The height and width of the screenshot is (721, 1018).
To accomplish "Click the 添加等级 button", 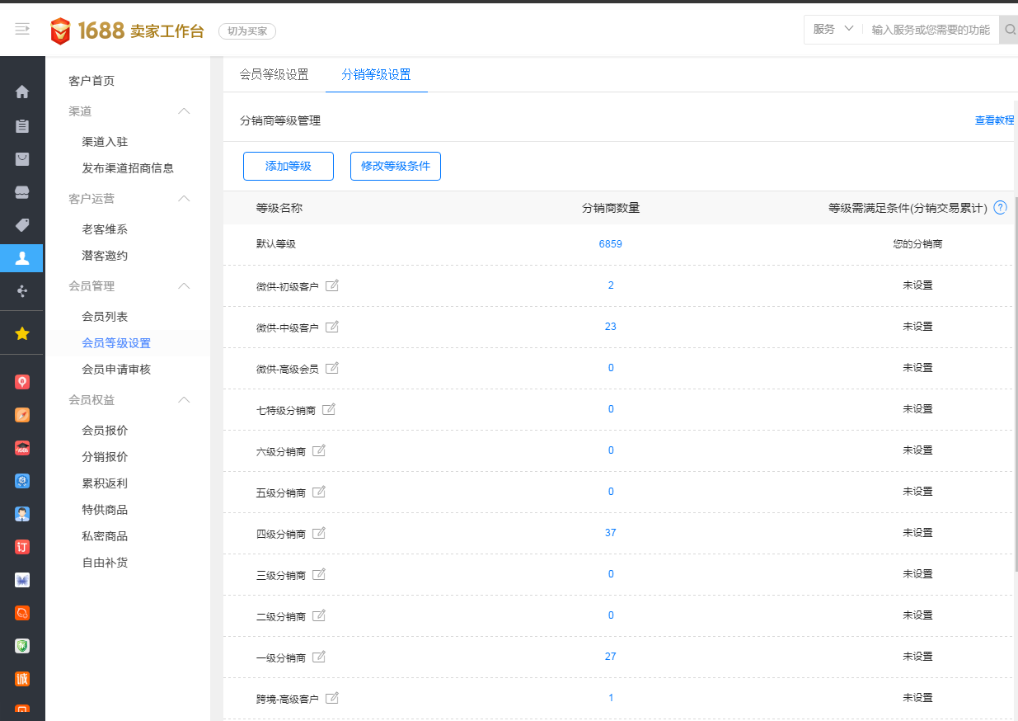I will pos(289,166).
